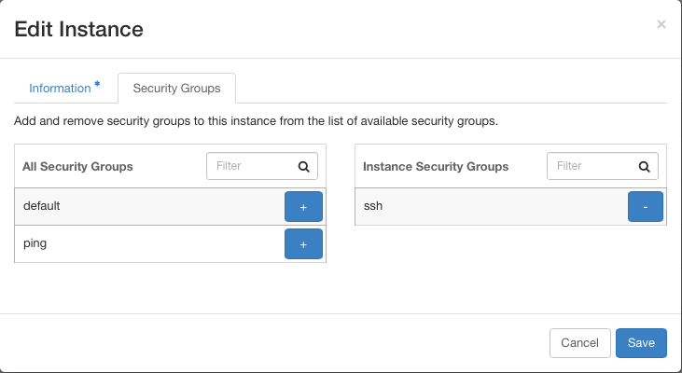This screenshot has width=682, height=373.
Task: Add the default security group with plus
Action: [303, 206]
